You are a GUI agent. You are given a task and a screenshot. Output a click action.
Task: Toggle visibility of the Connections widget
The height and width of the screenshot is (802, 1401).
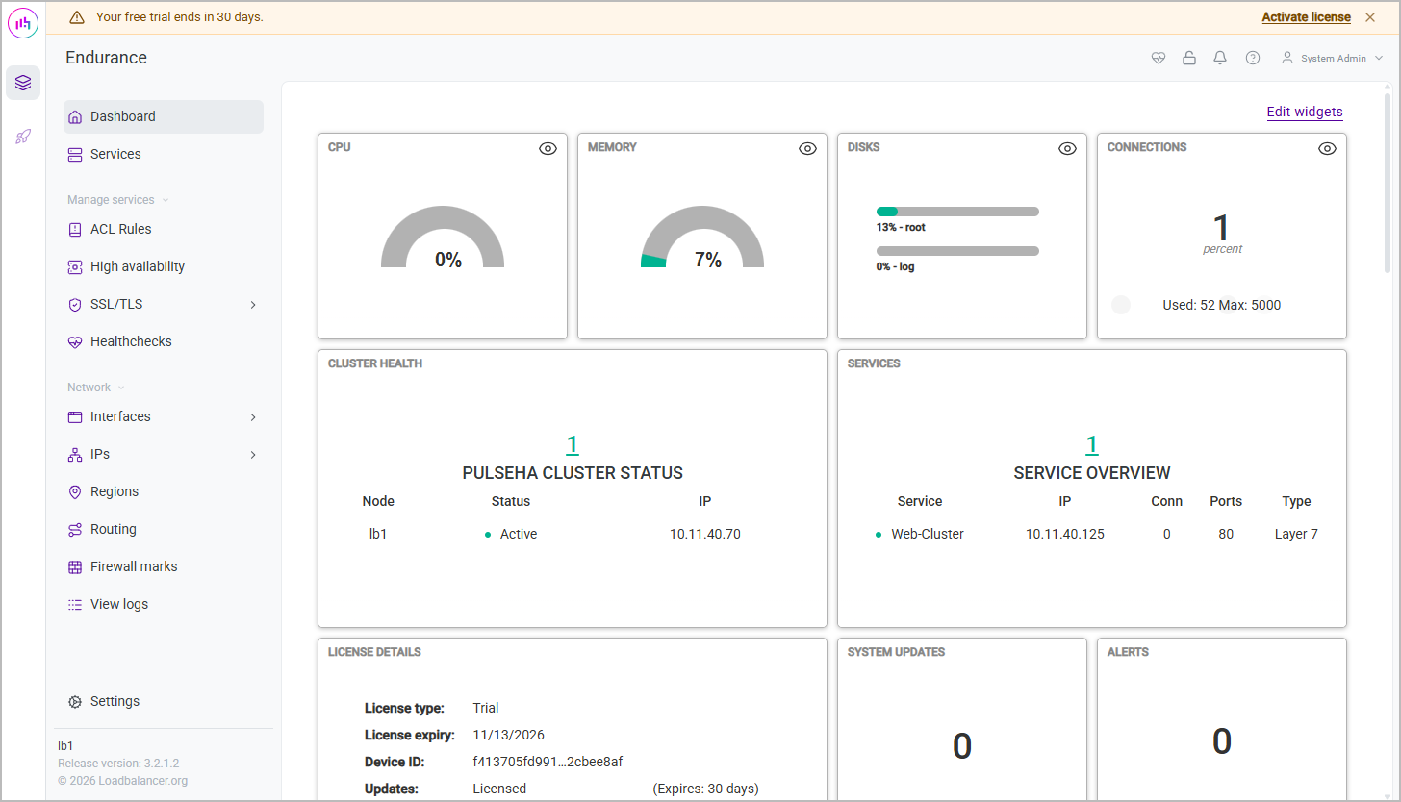1327,148
